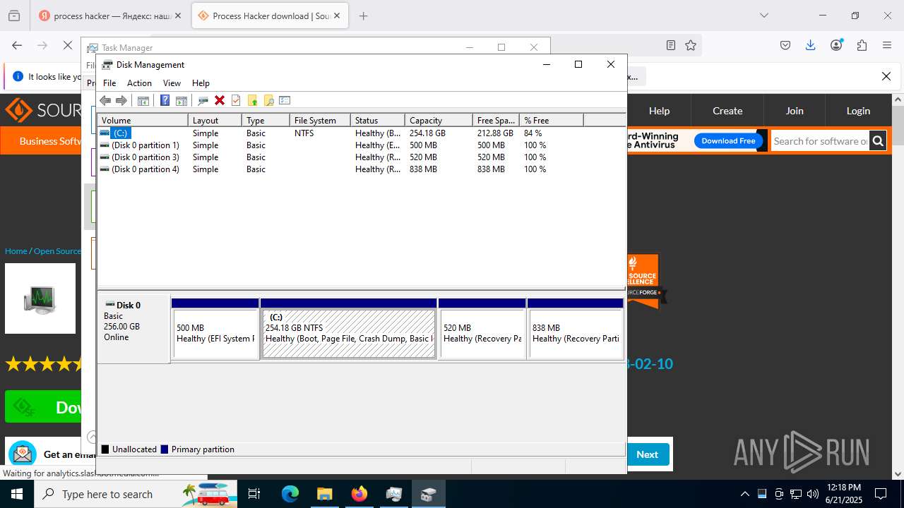Sort by the % Free column header

pos(552,120)
